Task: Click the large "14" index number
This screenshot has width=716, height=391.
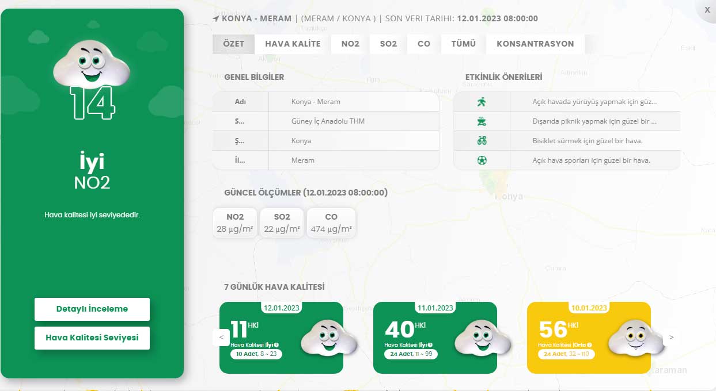Action: [x=93, y=103]
